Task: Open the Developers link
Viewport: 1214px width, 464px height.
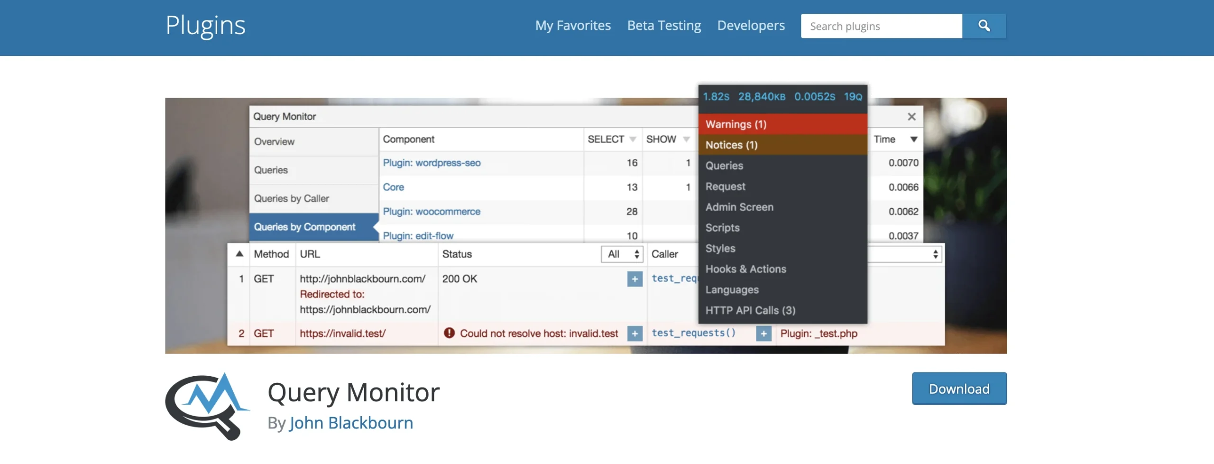Action: [x=751, y=26]
